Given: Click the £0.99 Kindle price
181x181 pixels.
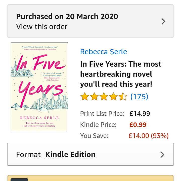Looking at the screenshot, I should click(138, 125).
